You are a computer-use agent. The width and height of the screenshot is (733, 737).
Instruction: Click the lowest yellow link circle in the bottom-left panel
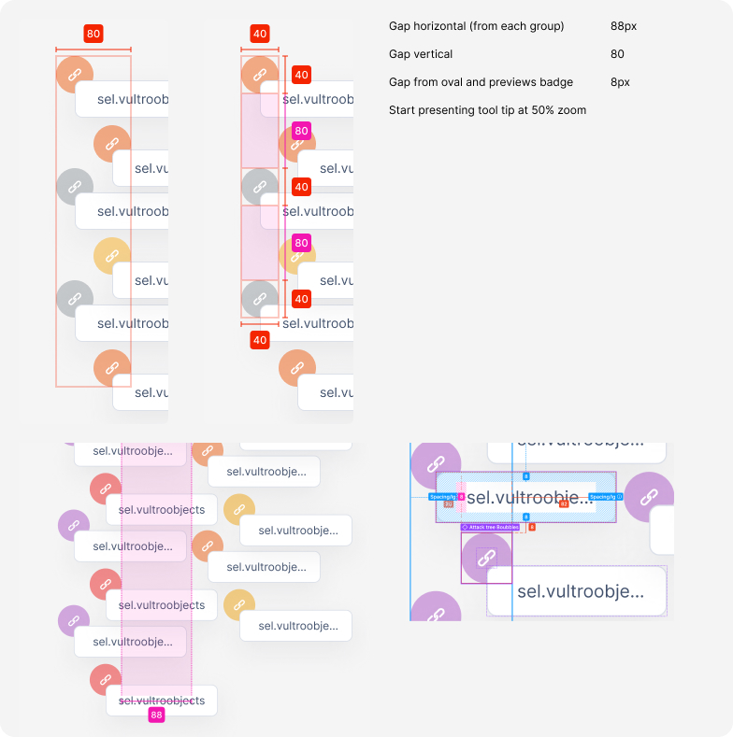point(239,606)
